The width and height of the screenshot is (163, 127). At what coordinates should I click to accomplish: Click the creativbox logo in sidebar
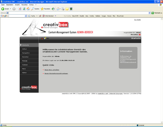point(29,87)
